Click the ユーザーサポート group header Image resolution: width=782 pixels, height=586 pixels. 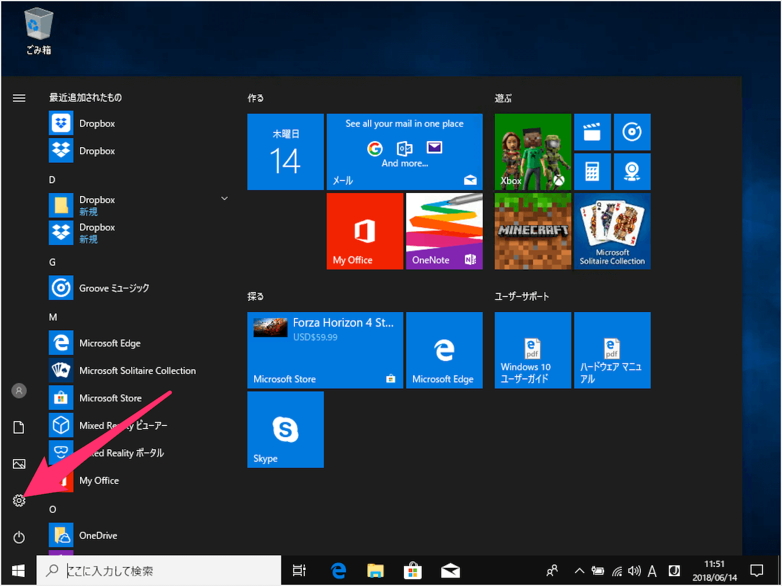[x=522, y=296]
